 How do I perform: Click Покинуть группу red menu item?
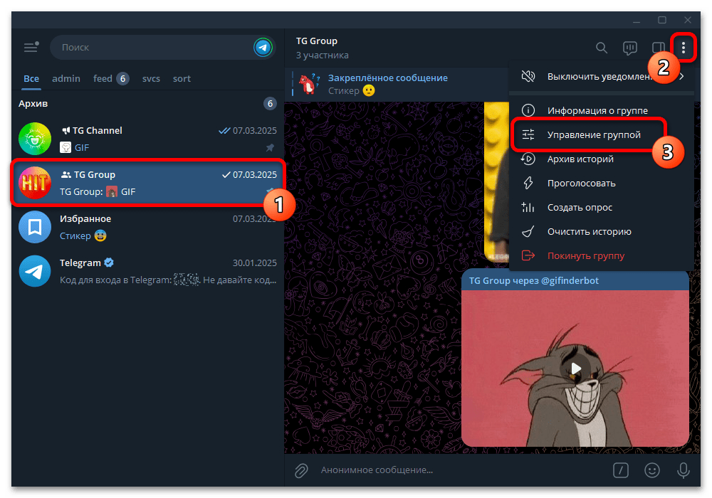pyautogui.click(x=602, y=256)
